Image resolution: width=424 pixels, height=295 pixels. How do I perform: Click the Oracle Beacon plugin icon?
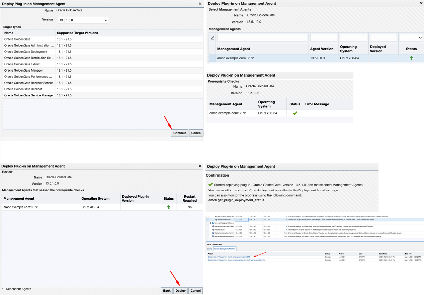coord(213,230)
